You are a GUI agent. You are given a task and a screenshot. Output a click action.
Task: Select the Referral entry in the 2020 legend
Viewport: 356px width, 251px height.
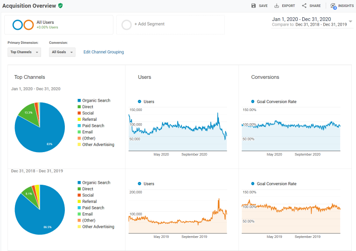point(89,119)
